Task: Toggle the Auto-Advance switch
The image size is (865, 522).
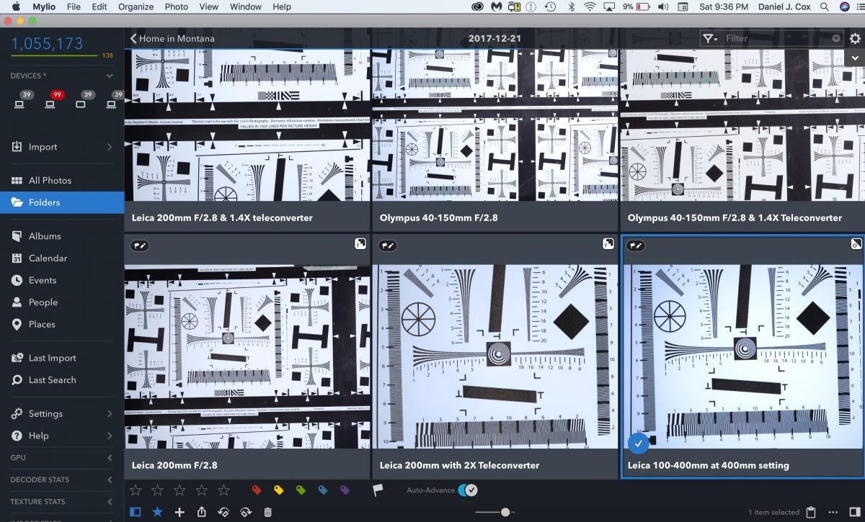Action: (x=467, y=490)
